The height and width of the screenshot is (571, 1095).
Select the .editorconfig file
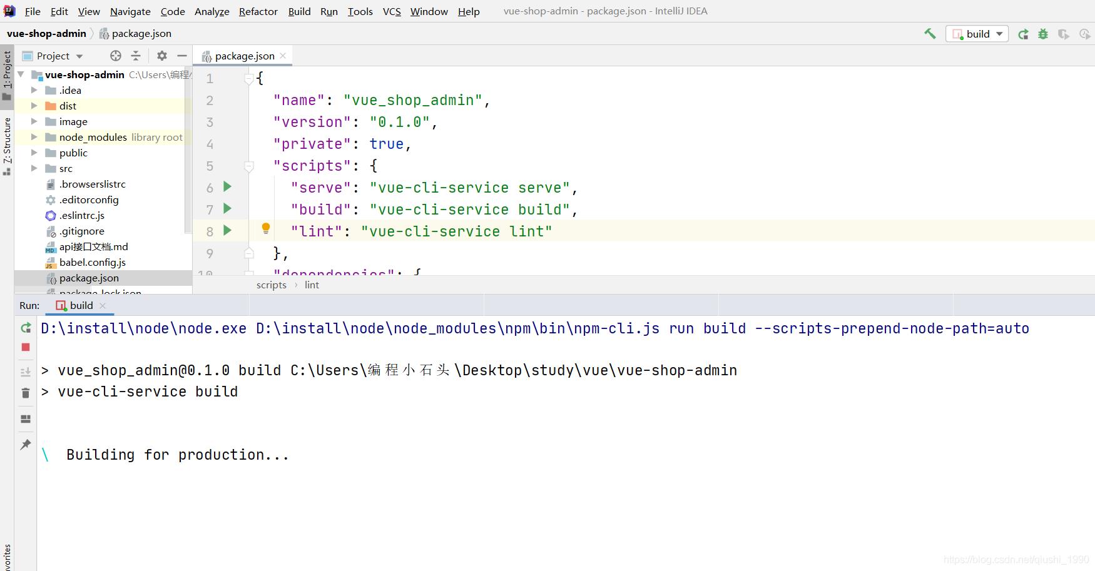(x=89, y=200)
